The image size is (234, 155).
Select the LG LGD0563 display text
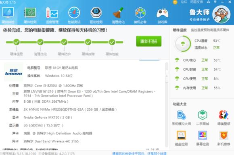coord(44,125)
